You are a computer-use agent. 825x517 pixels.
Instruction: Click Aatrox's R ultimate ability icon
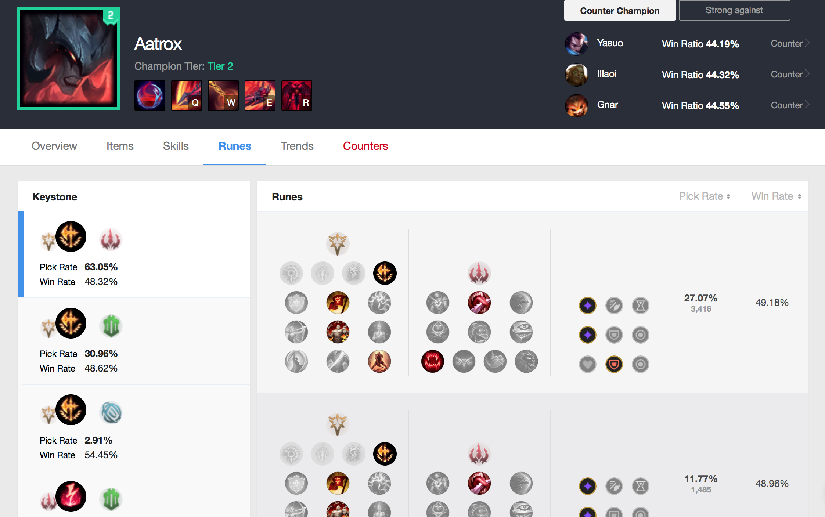297,95
